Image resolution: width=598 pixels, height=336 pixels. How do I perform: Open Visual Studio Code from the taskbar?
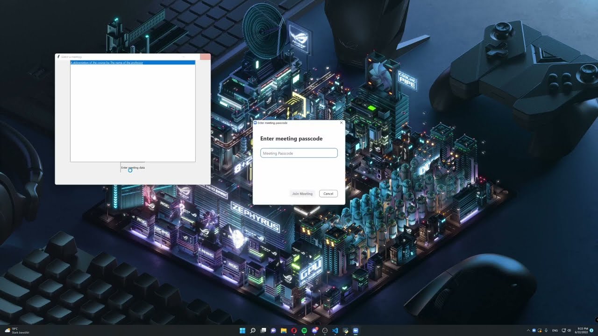[335, 330]
